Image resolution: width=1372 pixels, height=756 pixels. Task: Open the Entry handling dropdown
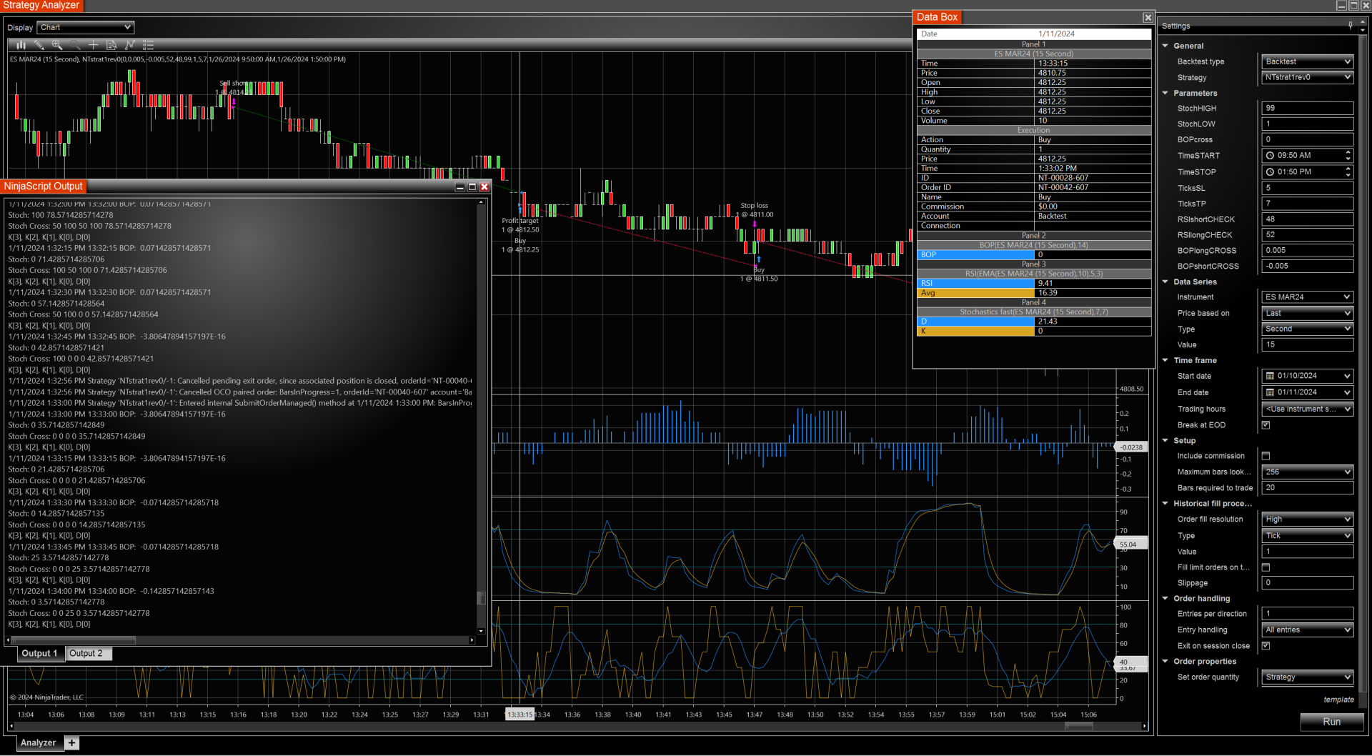click(x=1307, y=630)
